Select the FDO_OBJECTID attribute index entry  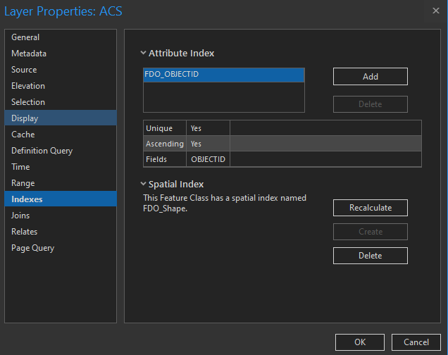223,75
